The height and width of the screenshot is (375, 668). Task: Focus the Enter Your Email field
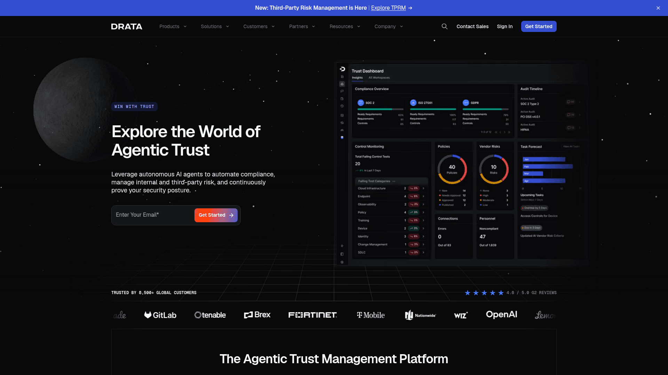pos(153,215)
